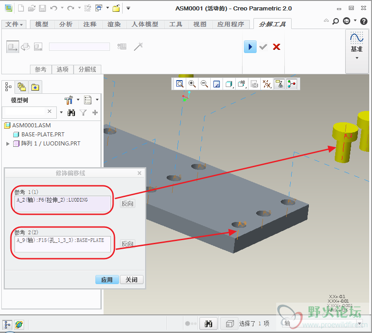Click the create offset lines wand icon
This screenshot has width=372, height=333.
coord(138,46)
